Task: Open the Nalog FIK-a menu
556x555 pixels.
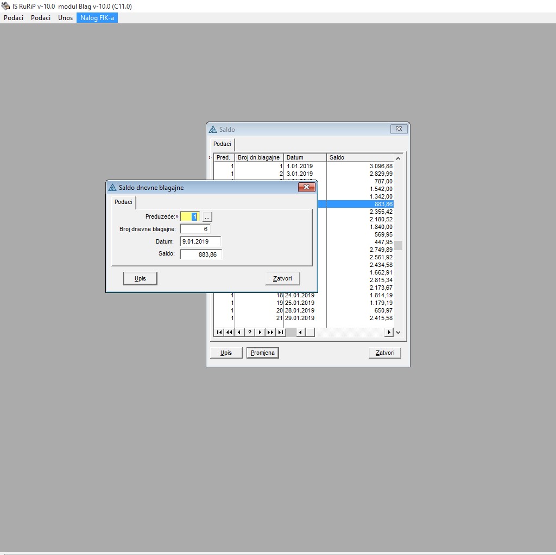Action: tap(97, 18)
